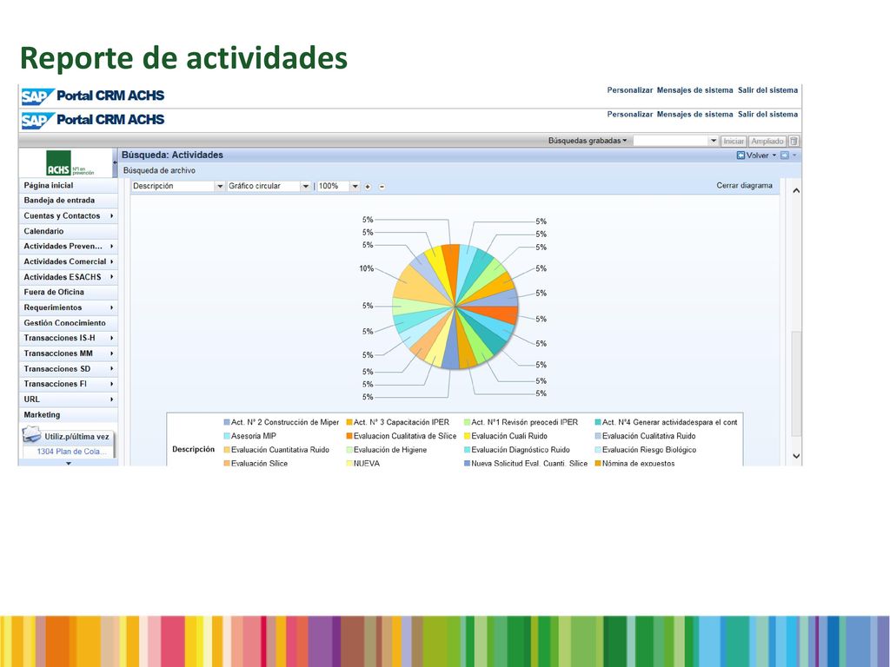The height and width of the screenshot is (667, 890).
Task: Expand the Requerimientos submenu arrow
Action: pyautogui.click(x=112, y=307)
